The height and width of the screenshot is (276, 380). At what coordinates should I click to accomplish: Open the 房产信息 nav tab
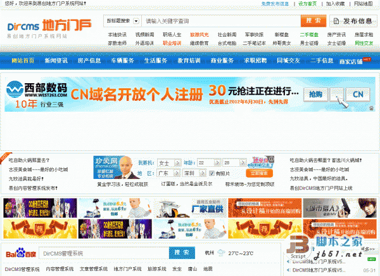coord(89,60)
